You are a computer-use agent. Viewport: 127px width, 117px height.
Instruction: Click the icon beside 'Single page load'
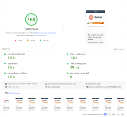[x=87, y=84]
